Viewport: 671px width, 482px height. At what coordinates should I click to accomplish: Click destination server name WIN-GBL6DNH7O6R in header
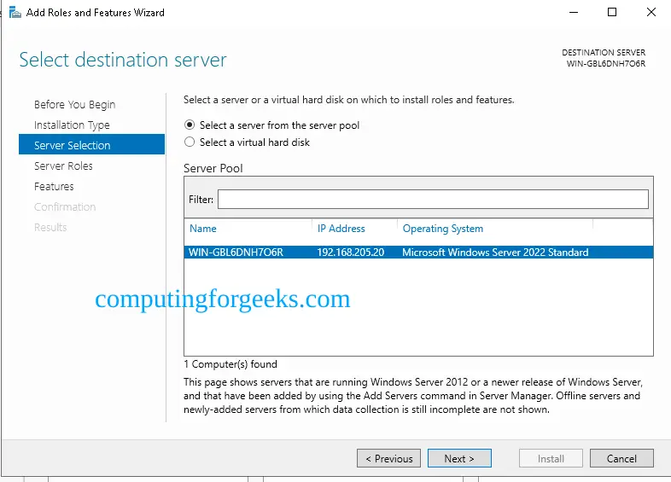tap(606, 64)
